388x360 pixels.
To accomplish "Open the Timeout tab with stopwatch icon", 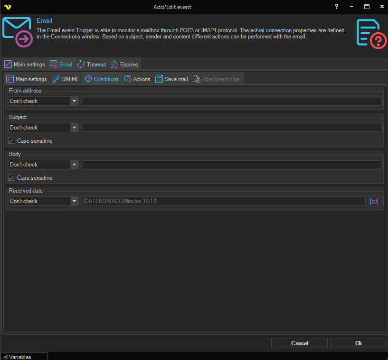I will point(92,65).
